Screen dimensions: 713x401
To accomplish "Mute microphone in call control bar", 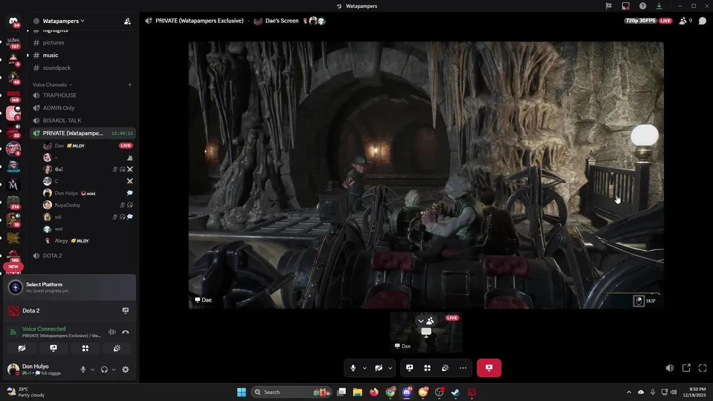I will click(x=353, y=368).
